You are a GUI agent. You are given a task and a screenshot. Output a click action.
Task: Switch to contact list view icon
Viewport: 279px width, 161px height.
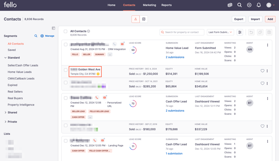[x=135, y=19]
